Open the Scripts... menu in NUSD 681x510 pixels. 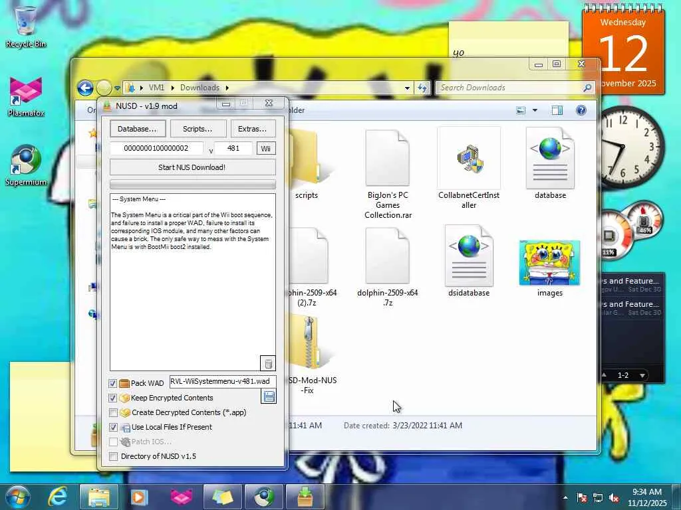(x=198, y=129)
